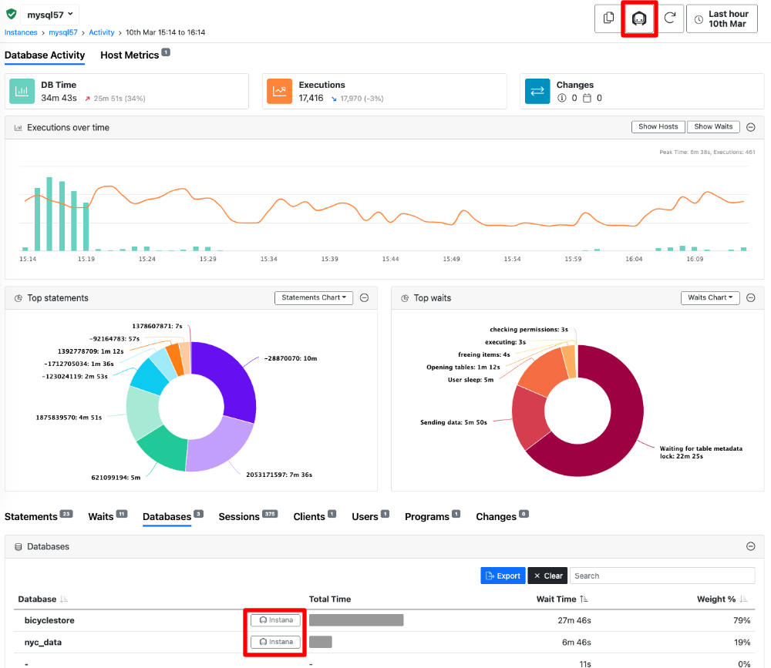Open the Waits Chart dropdown

click(x=710, y=298)
